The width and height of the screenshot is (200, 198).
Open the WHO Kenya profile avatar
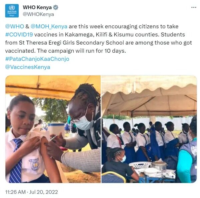click(12, 11)
